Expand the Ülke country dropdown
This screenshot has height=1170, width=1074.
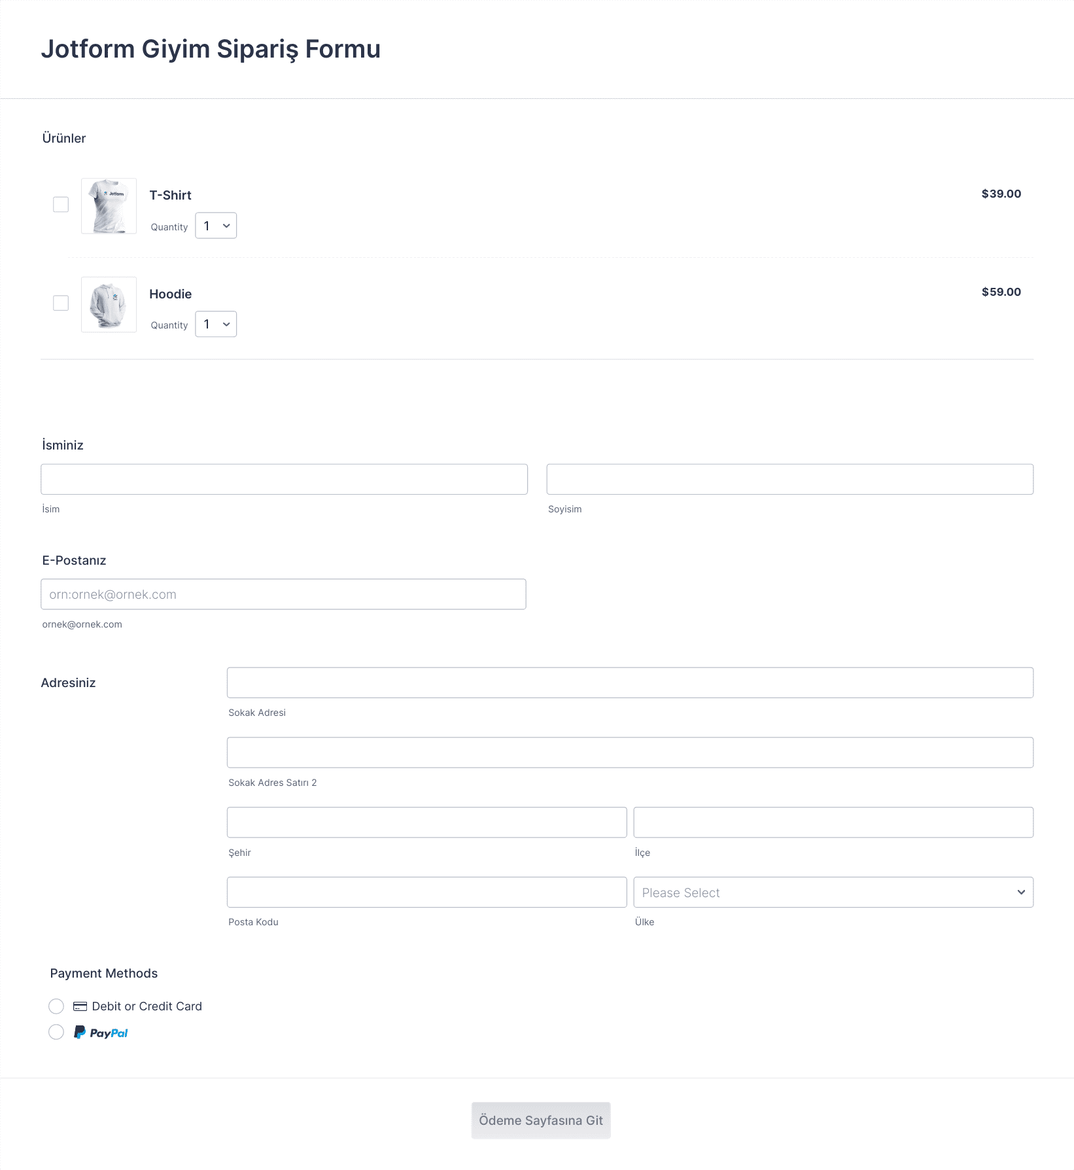tap(833, 893)
